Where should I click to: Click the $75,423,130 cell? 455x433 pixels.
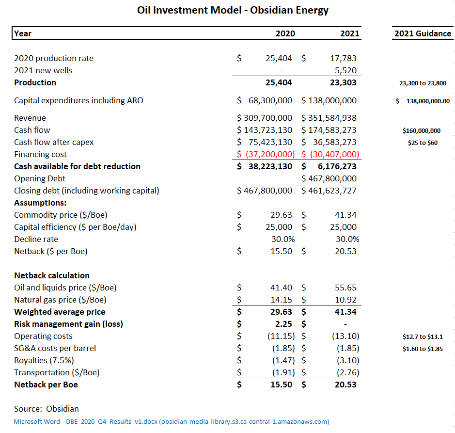pyautogui.click(x=265, y=142)
